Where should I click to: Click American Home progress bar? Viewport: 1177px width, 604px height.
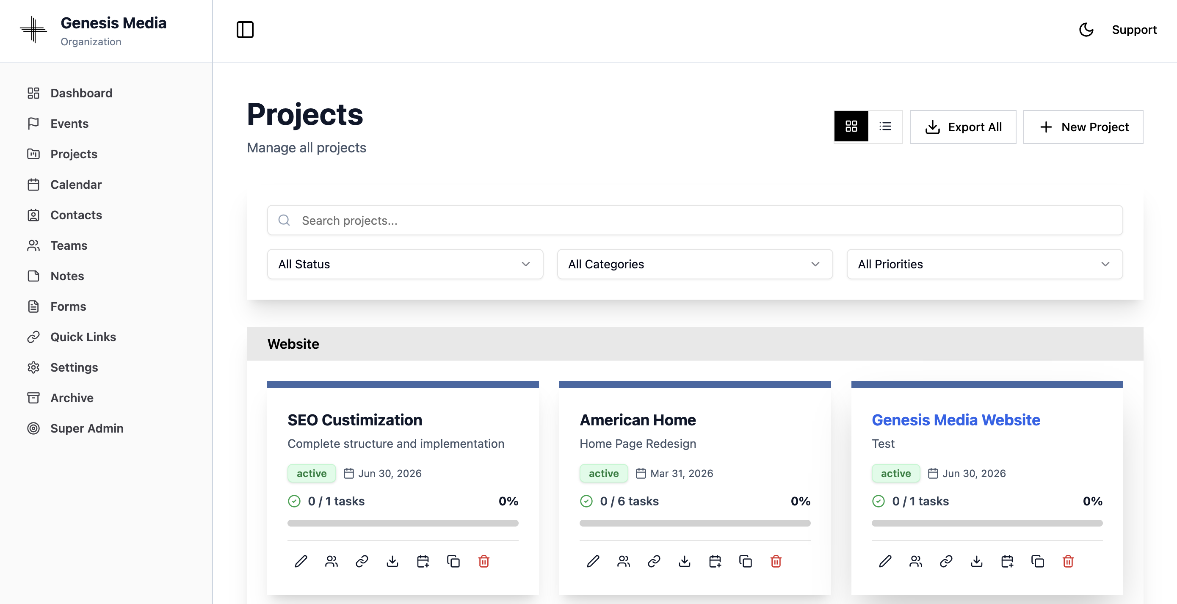tap(694, 523)
